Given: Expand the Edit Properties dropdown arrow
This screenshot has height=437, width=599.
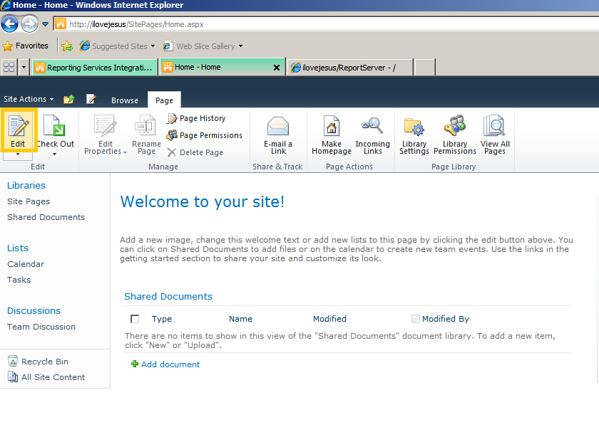Looking at the screenshot, I should (125, 152).
